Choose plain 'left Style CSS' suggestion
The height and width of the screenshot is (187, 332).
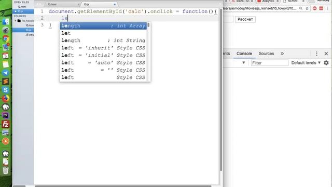103,77
